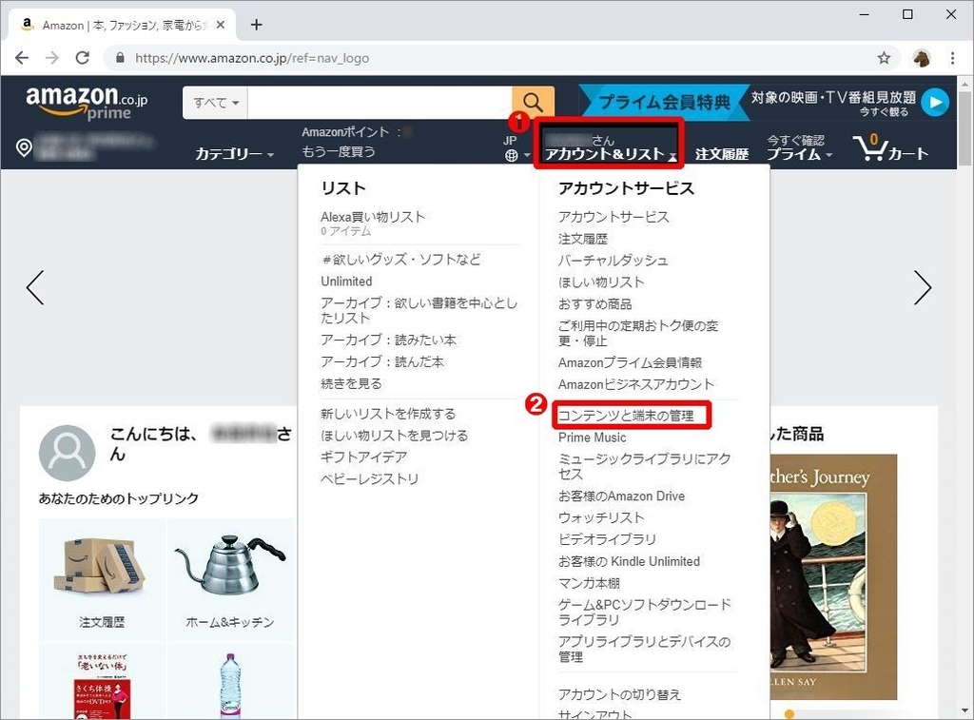
Task: Open アーカイブ:読んだ本 list
Action: [382, 361]
